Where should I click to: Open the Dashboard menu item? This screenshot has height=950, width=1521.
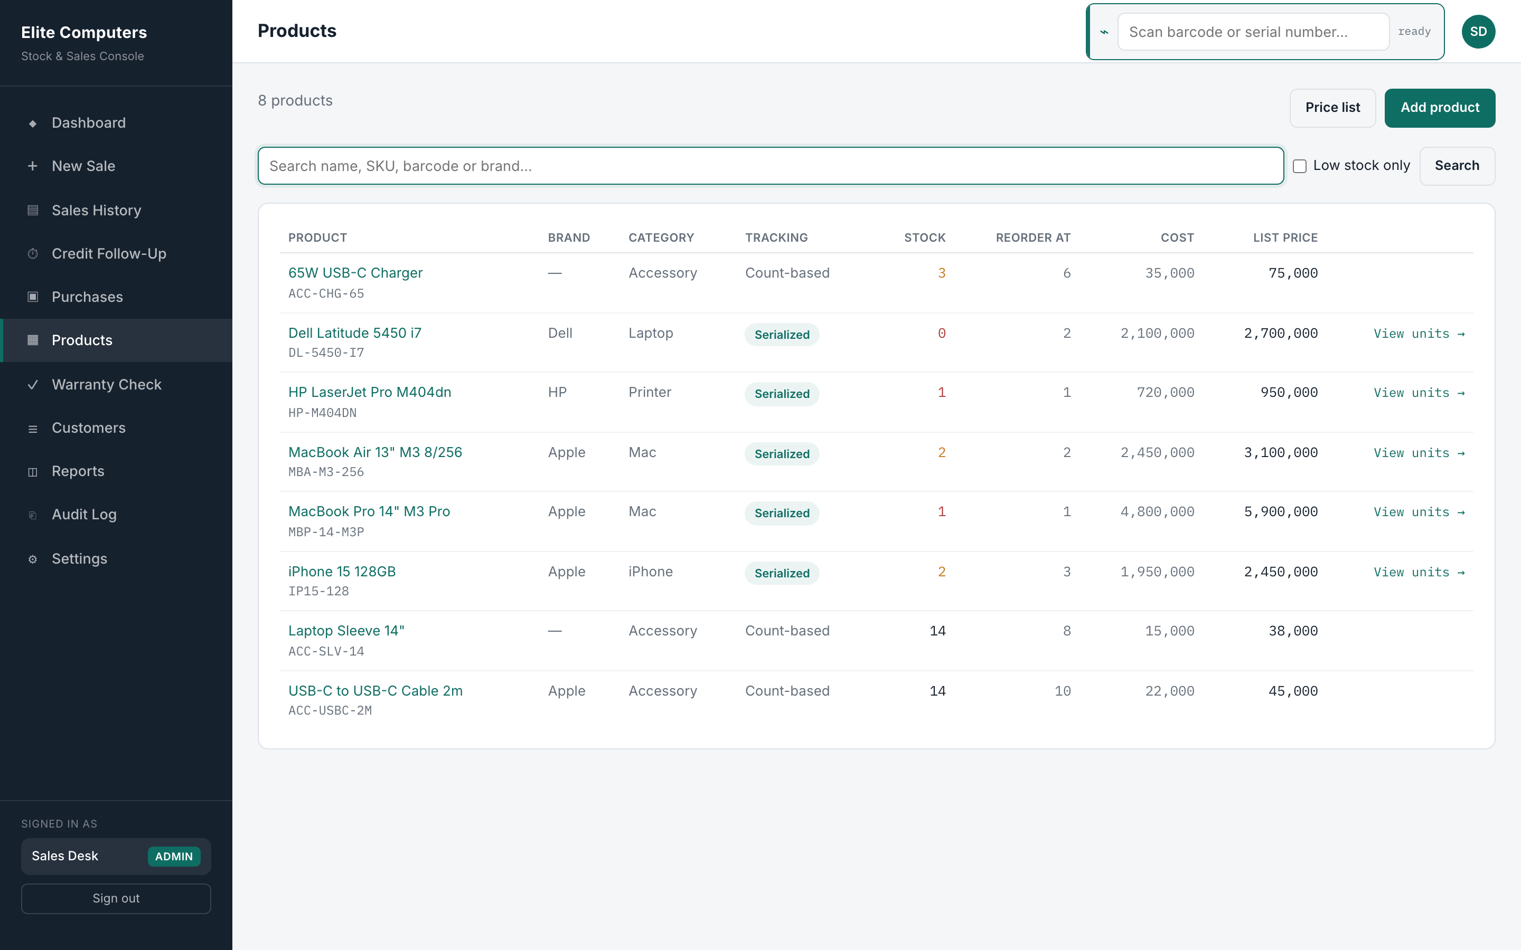116,122
